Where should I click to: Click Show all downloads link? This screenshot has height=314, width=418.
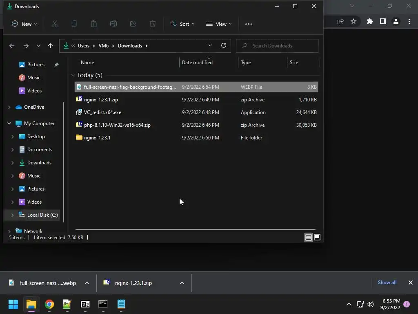(387, 283)
